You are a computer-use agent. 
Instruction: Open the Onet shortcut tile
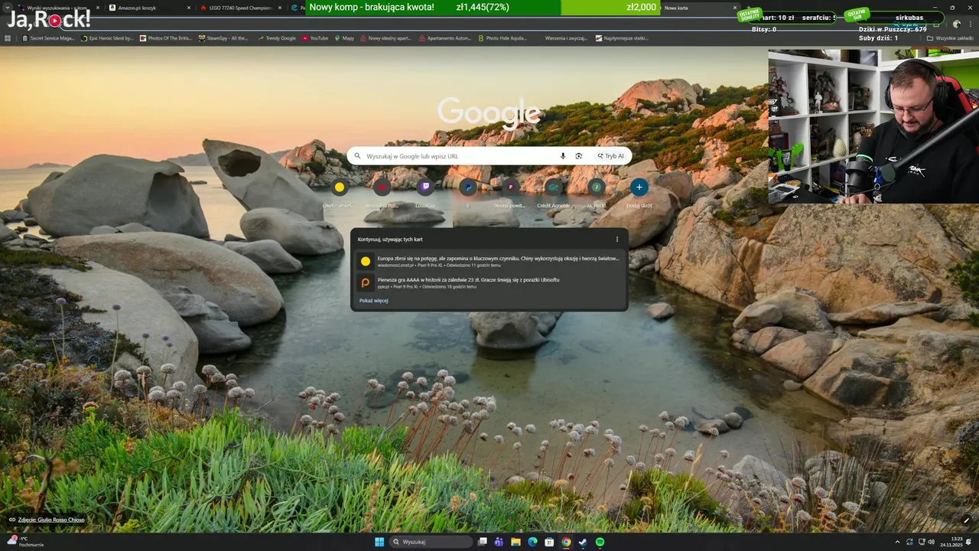tap(340, 191)
